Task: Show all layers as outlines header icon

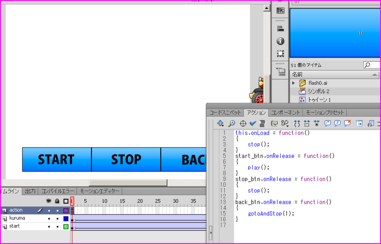Action: coord(66,201)
